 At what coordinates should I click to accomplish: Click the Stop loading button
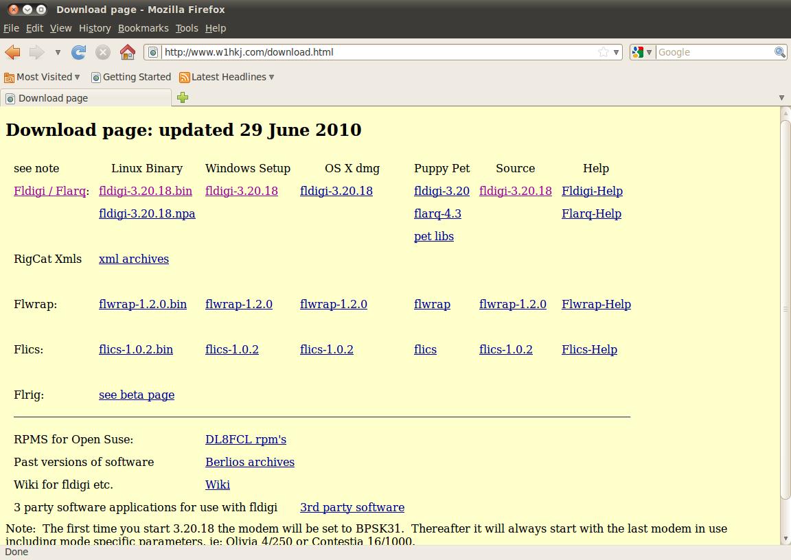[x=103, y=52]
